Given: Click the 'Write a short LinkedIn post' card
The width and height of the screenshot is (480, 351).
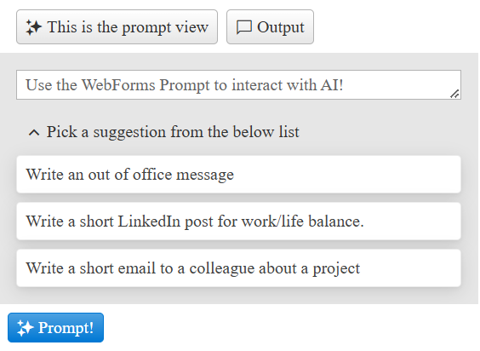Looking at the screenshot, I should pos(238,222).
